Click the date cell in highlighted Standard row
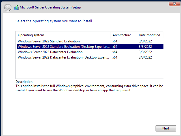The image size is (181, 136). (145, 47)
